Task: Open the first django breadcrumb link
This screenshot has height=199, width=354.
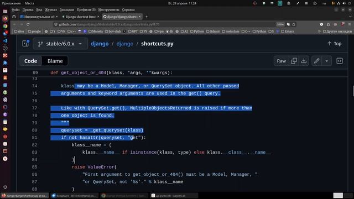Action: pyautogui.click(x=100, y=44)
